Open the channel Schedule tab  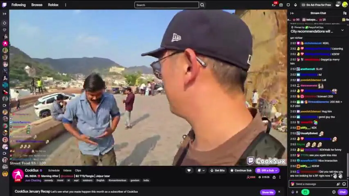coord(54,170)
